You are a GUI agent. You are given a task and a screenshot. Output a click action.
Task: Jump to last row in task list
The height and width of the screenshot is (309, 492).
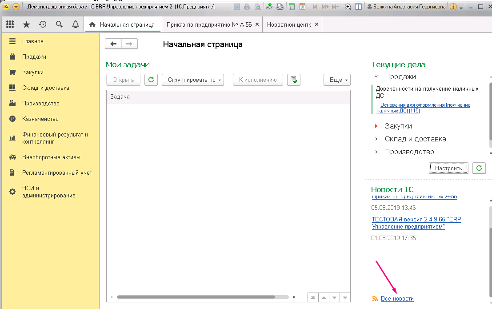(x=345, y=297)
